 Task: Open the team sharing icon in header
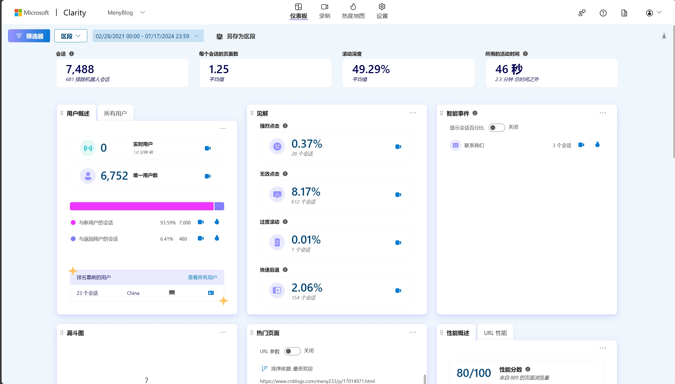pos(582,13)
